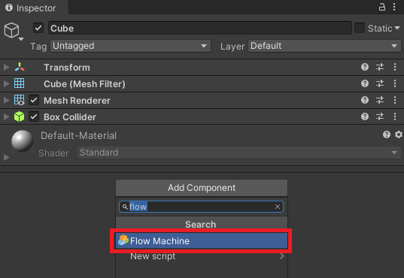The width and height of the screenshot is (404, 278).
Task: Click the Default-Material sphere preview
Action: coord(22,141)
